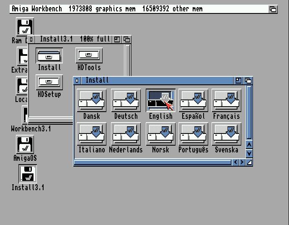This screenshot has width=289, height=225.
Task: Open the HDTools drawer
Action: click(89, 55)
